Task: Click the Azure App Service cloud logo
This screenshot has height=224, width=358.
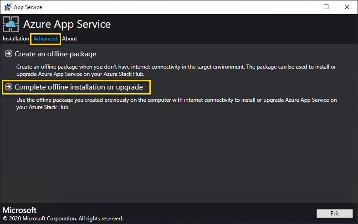Action: point(11,25)
